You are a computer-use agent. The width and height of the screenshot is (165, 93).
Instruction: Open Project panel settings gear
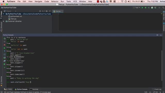47,11
